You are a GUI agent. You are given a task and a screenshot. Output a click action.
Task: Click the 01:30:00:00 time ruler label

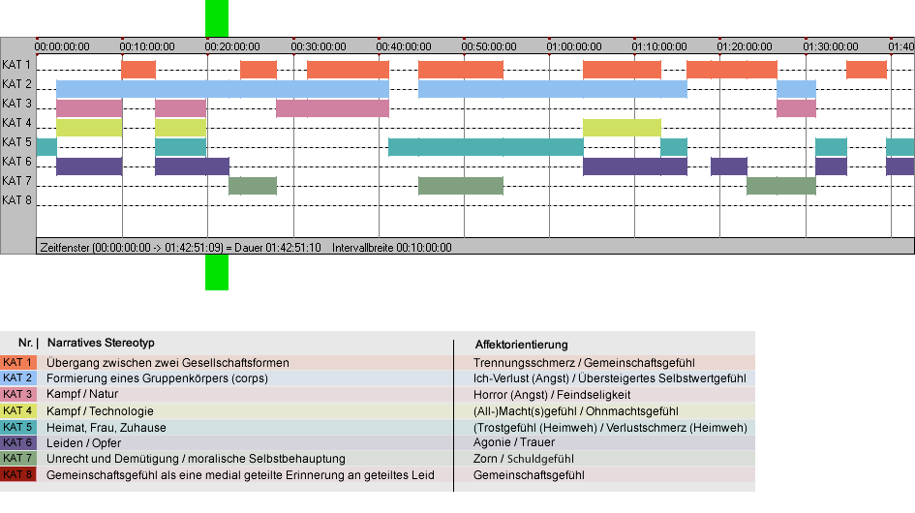[x=831, y=46]
